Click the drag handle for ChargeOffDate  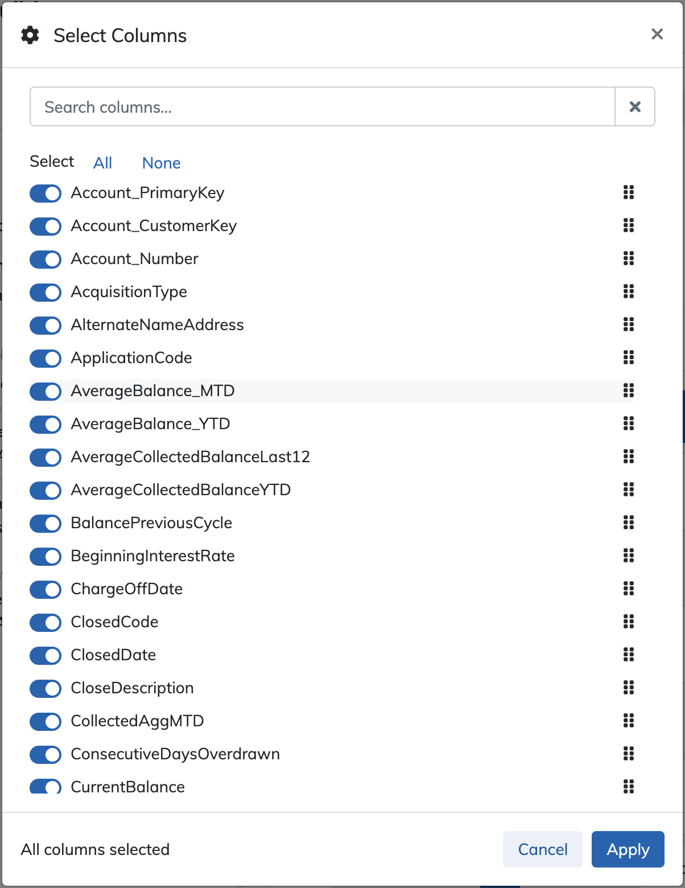point(628,589)
